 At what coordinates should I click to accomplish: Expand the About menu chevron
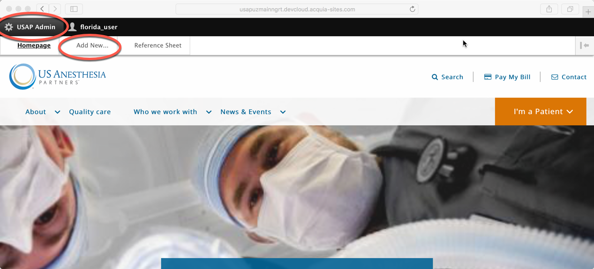(57, 112)
